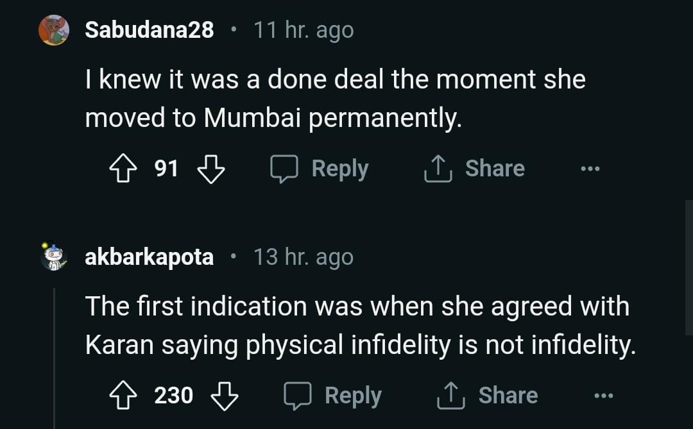693x429 pixels.
Task: Click speech bubble icon on akbarkapota's comment
Action: pyautogui.click(x=297, y=396)
